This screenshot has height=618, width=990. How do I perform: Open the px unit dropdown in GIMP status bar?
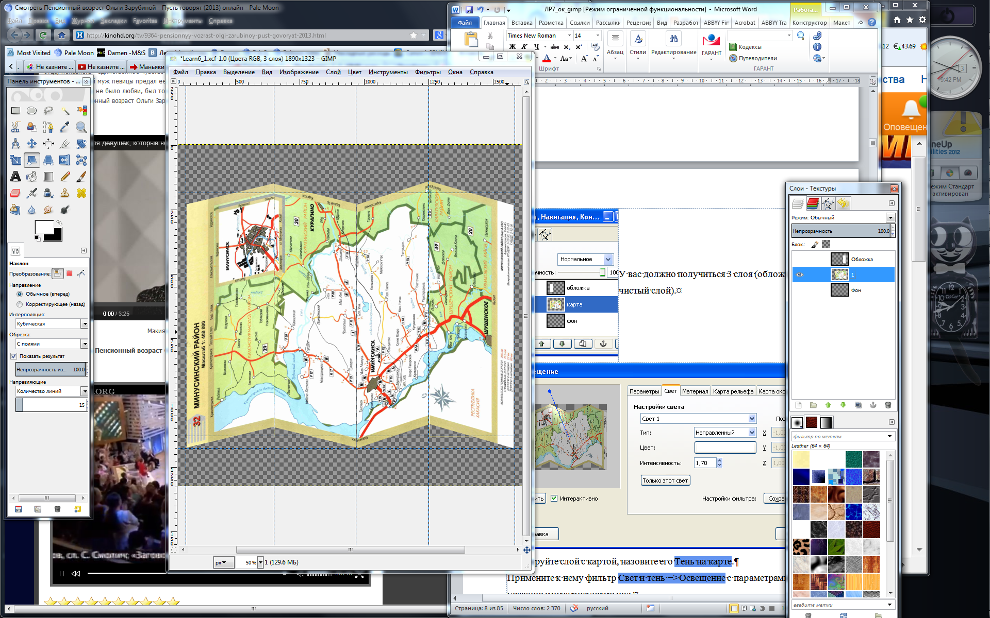click(224, 562)
